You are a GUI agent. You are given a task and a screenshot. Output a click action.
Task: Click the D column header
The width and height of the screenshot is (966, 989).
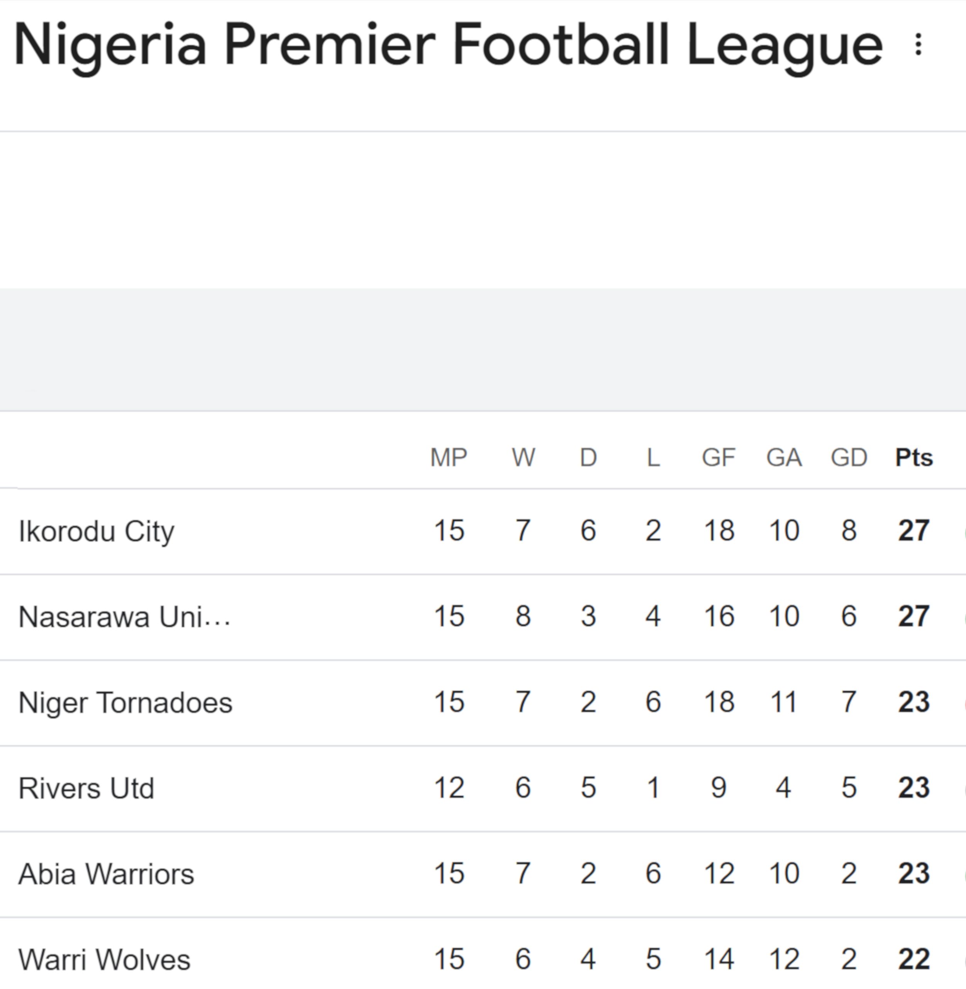588,457
